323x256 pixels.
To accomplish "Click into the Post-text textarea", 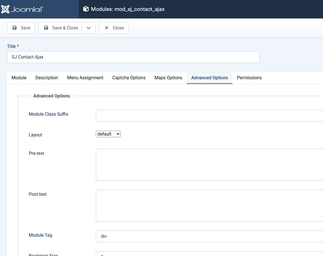I will pyautogui.click(x=209, y=206).
